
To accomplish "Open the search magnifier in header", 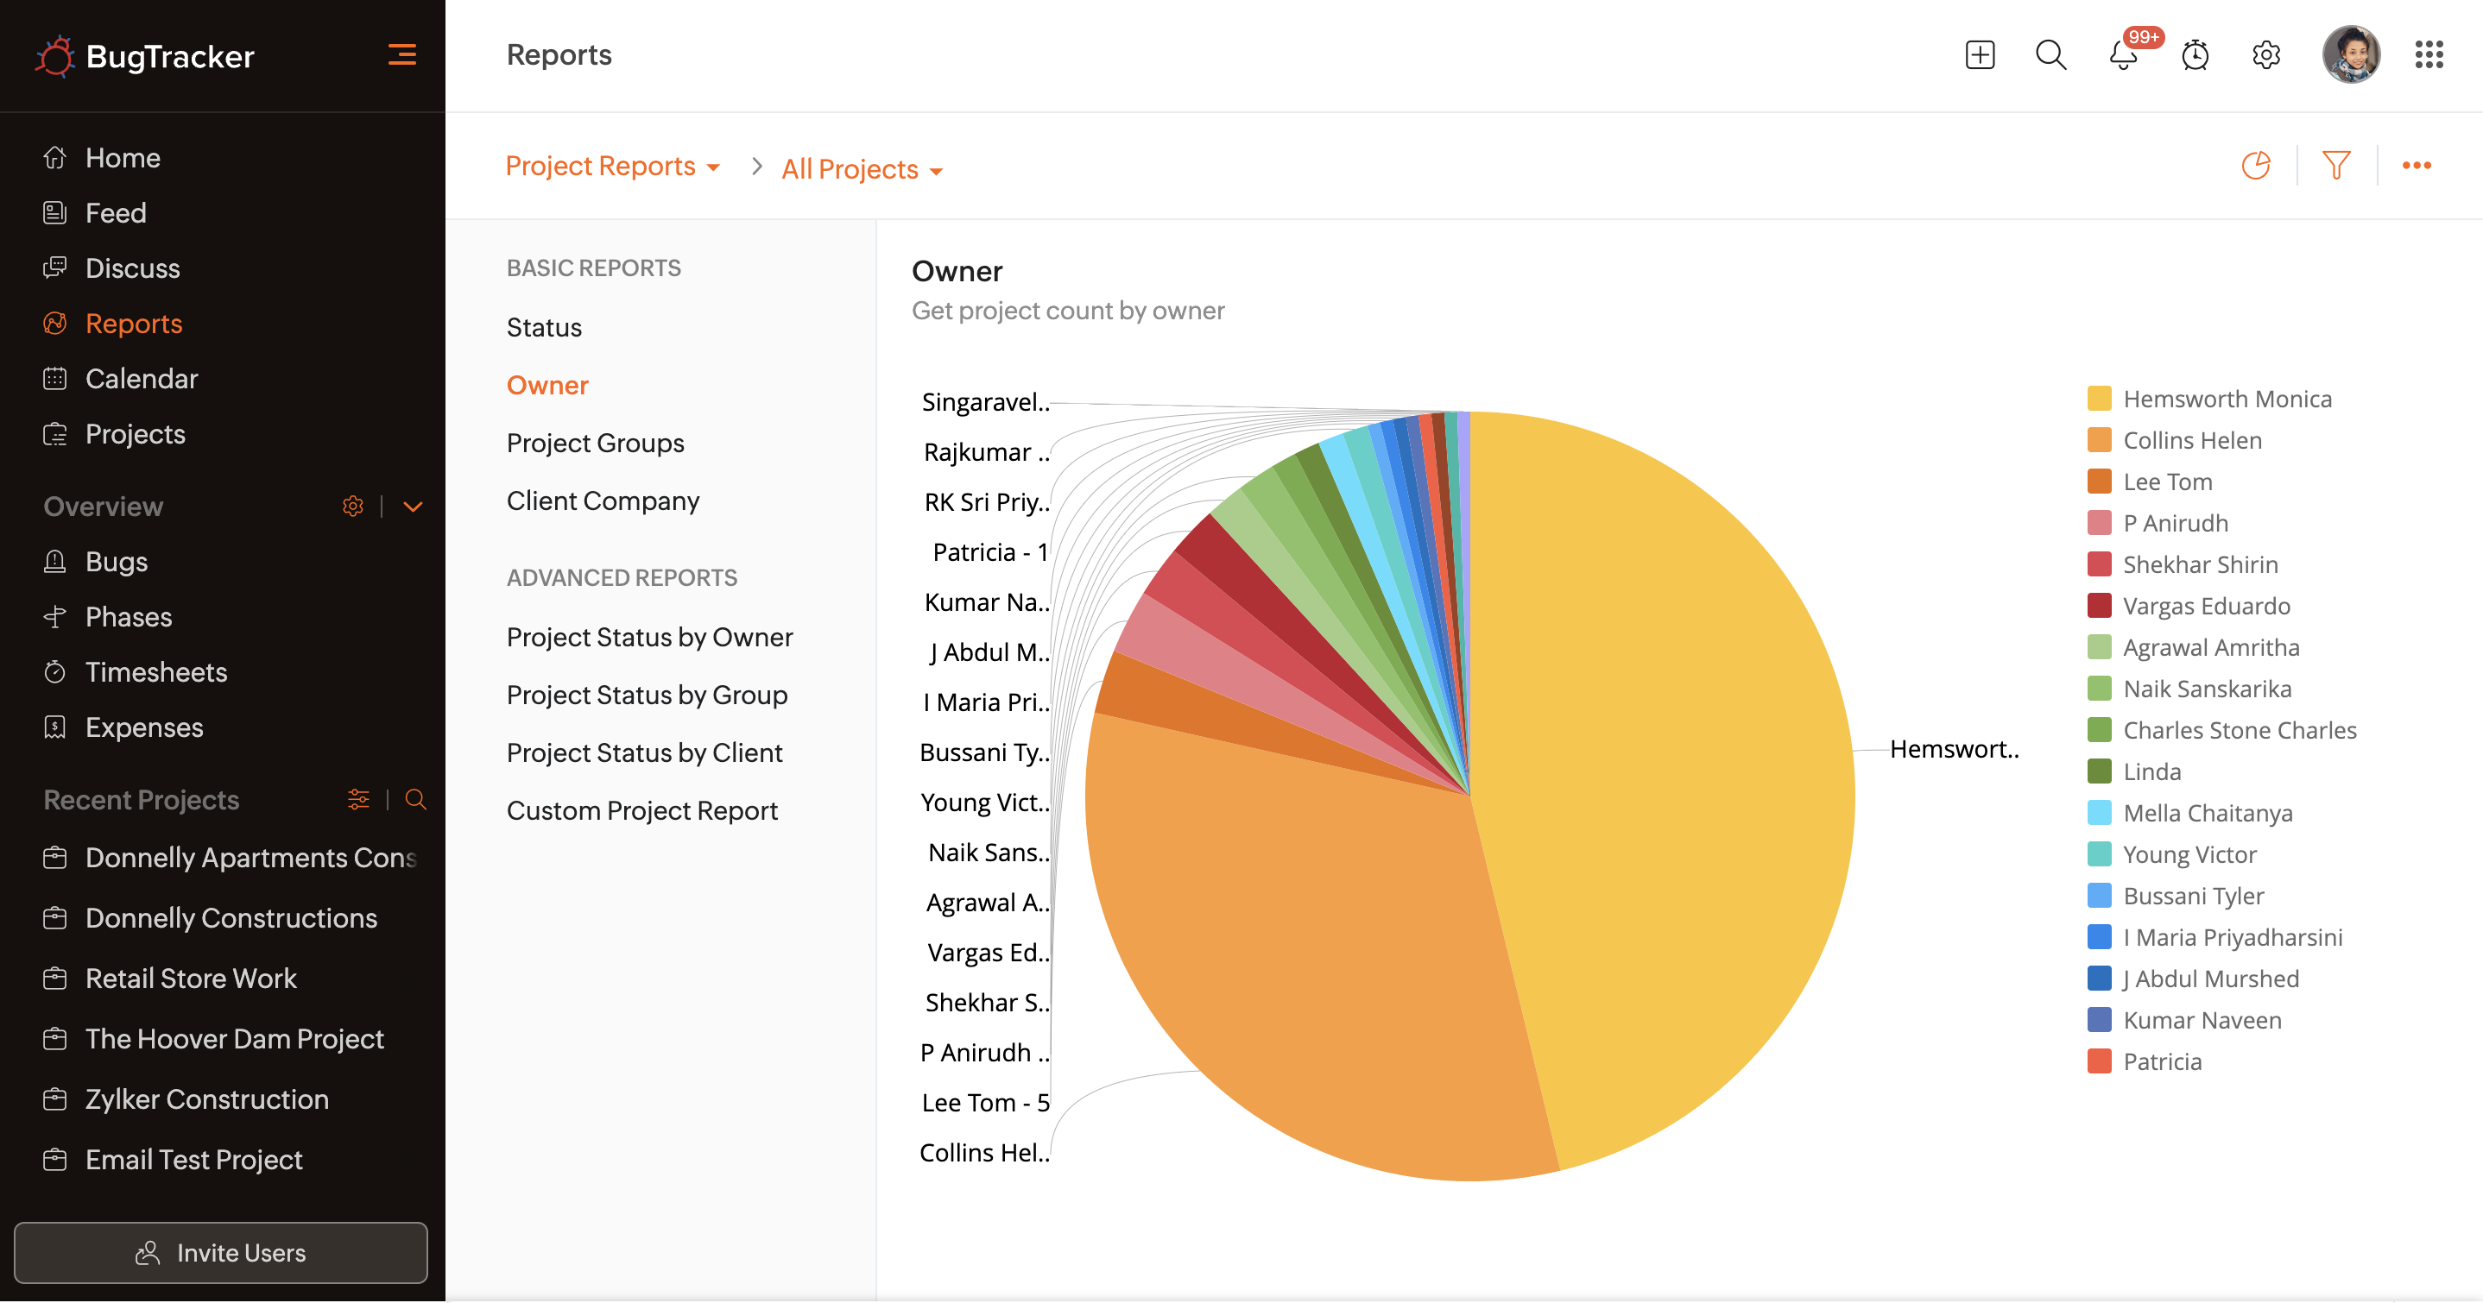I will [2050, 55].
